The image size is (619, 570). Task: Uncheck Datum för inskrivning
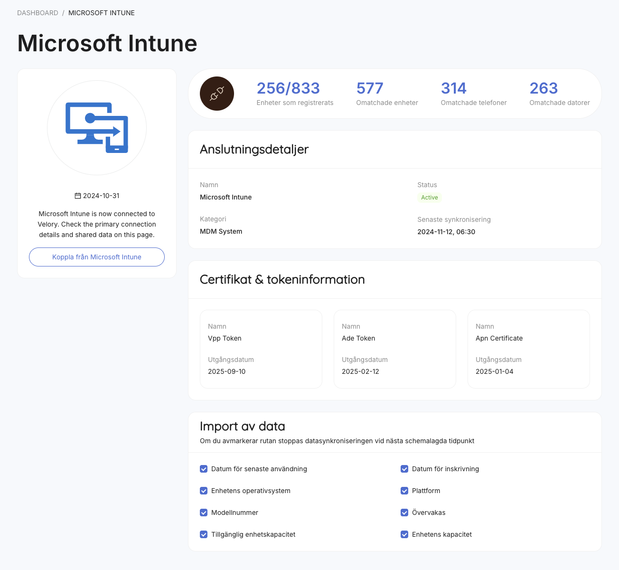click(404, 469)
